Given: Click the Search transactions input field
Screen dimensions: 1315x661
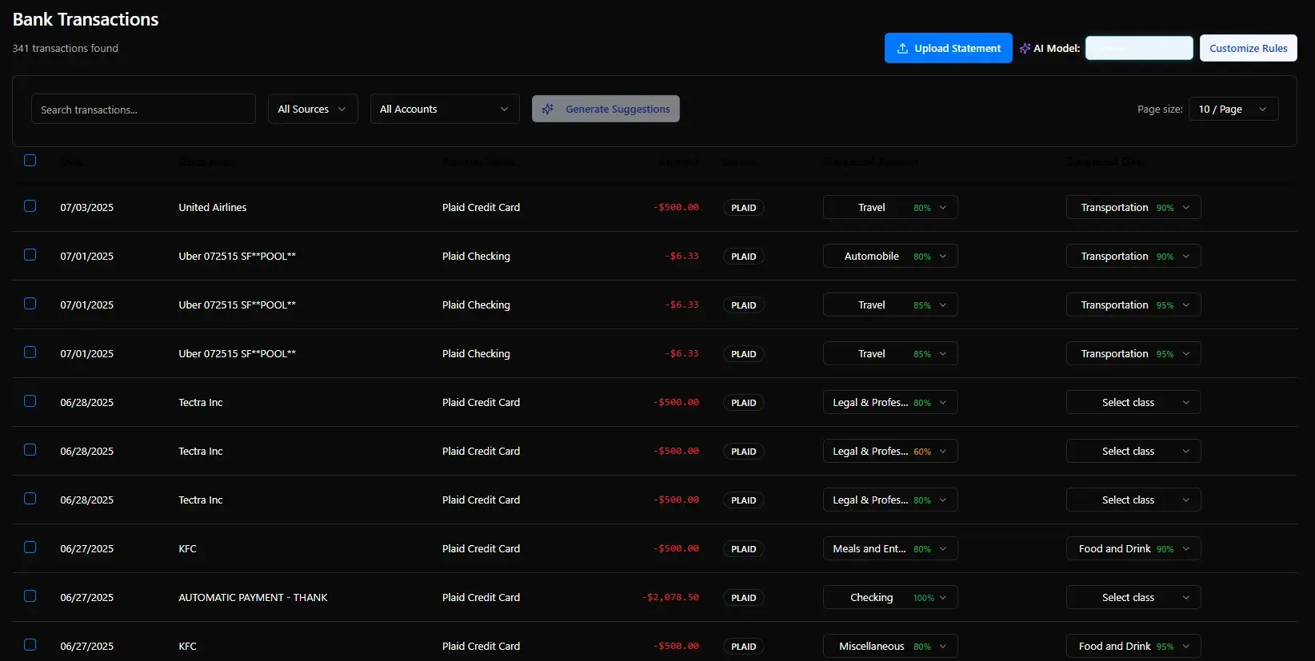Looking at the screenshot, I should tap(143, 109).
